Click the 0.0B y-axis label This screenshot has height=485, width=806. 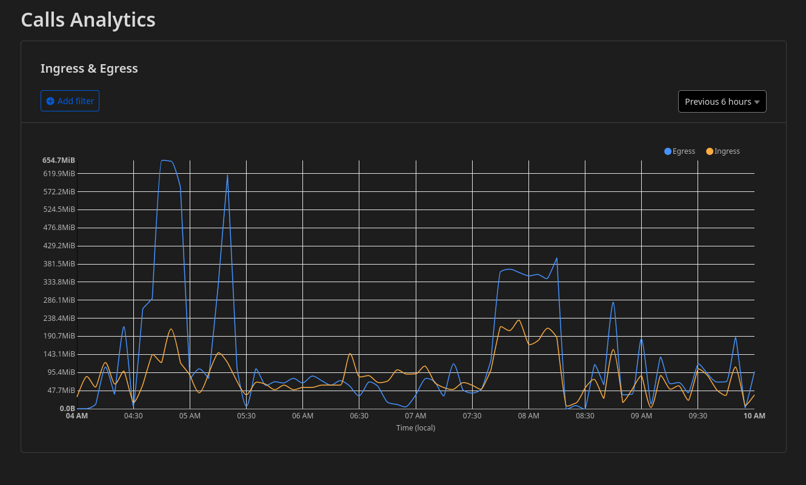(67, 409)
